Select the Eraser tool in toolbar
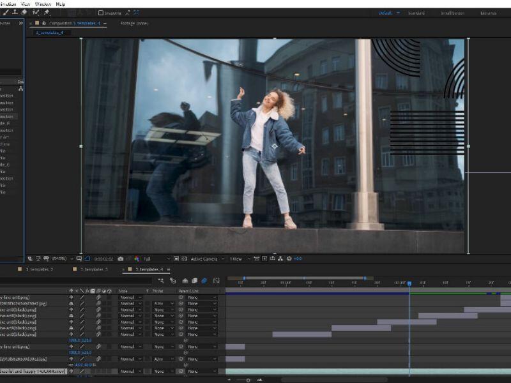The width and height of the screenshot is (511, 383). (24, 12)
